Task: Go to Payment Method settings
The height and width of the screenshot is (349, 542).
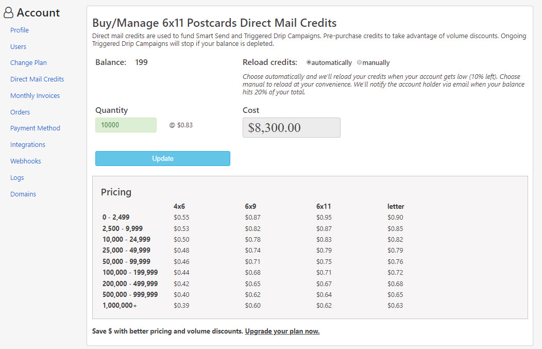Action: (35, 128)
